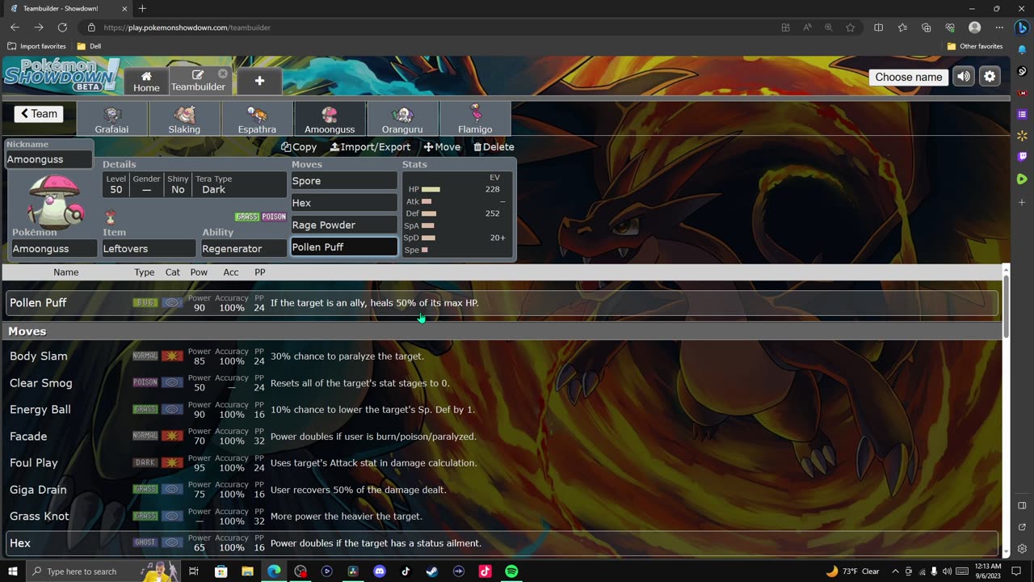This screenshot has height=582, width=1034.
Task: Click the Pokémon Showdown logo
Action: pos(61,74)
